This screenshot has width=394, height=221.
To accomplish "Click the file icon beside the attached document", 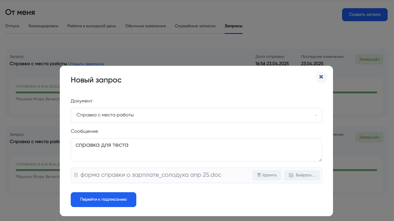I will point(76,175).
